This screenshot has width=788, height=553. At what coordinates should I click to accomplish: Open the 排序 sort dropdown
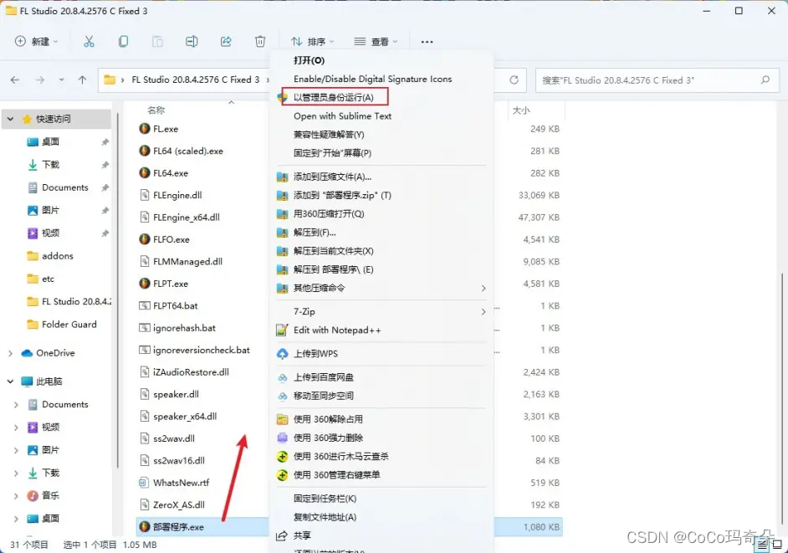click(312, 41)
